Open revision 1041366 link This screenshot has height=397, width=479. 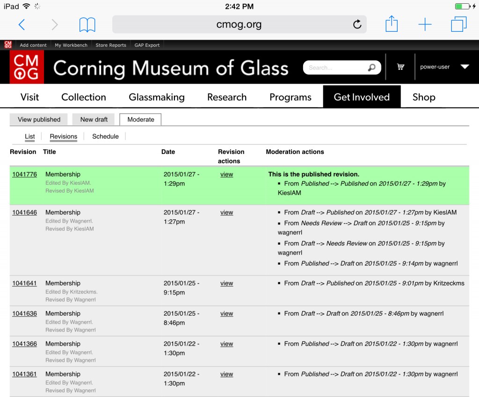24,344
